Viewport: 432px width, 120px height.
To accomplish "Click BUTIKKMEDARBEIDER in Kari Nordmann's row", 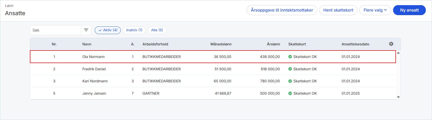I will click(162, 81).
